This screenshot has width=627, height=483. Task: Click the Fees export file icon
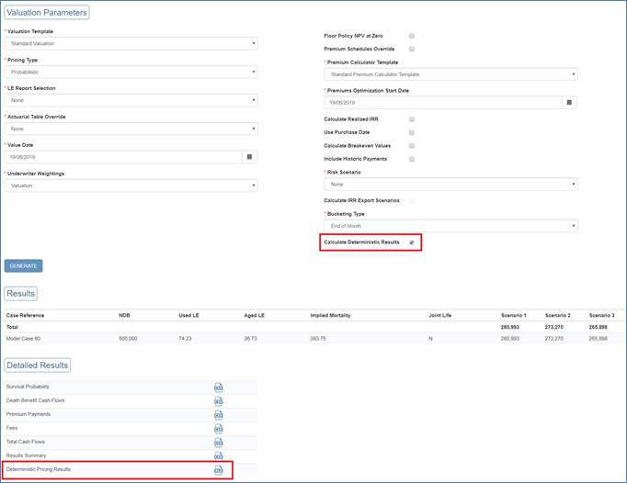coord(218,429)
